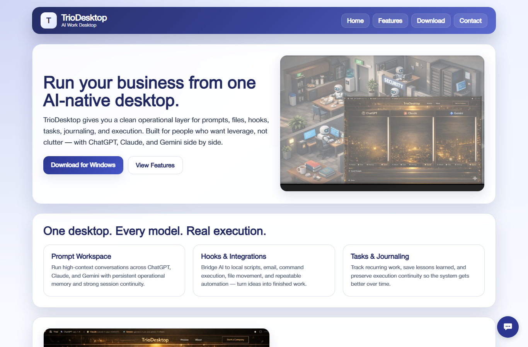Go to the Home nav item
528x347 pixels.
(355, 21)
